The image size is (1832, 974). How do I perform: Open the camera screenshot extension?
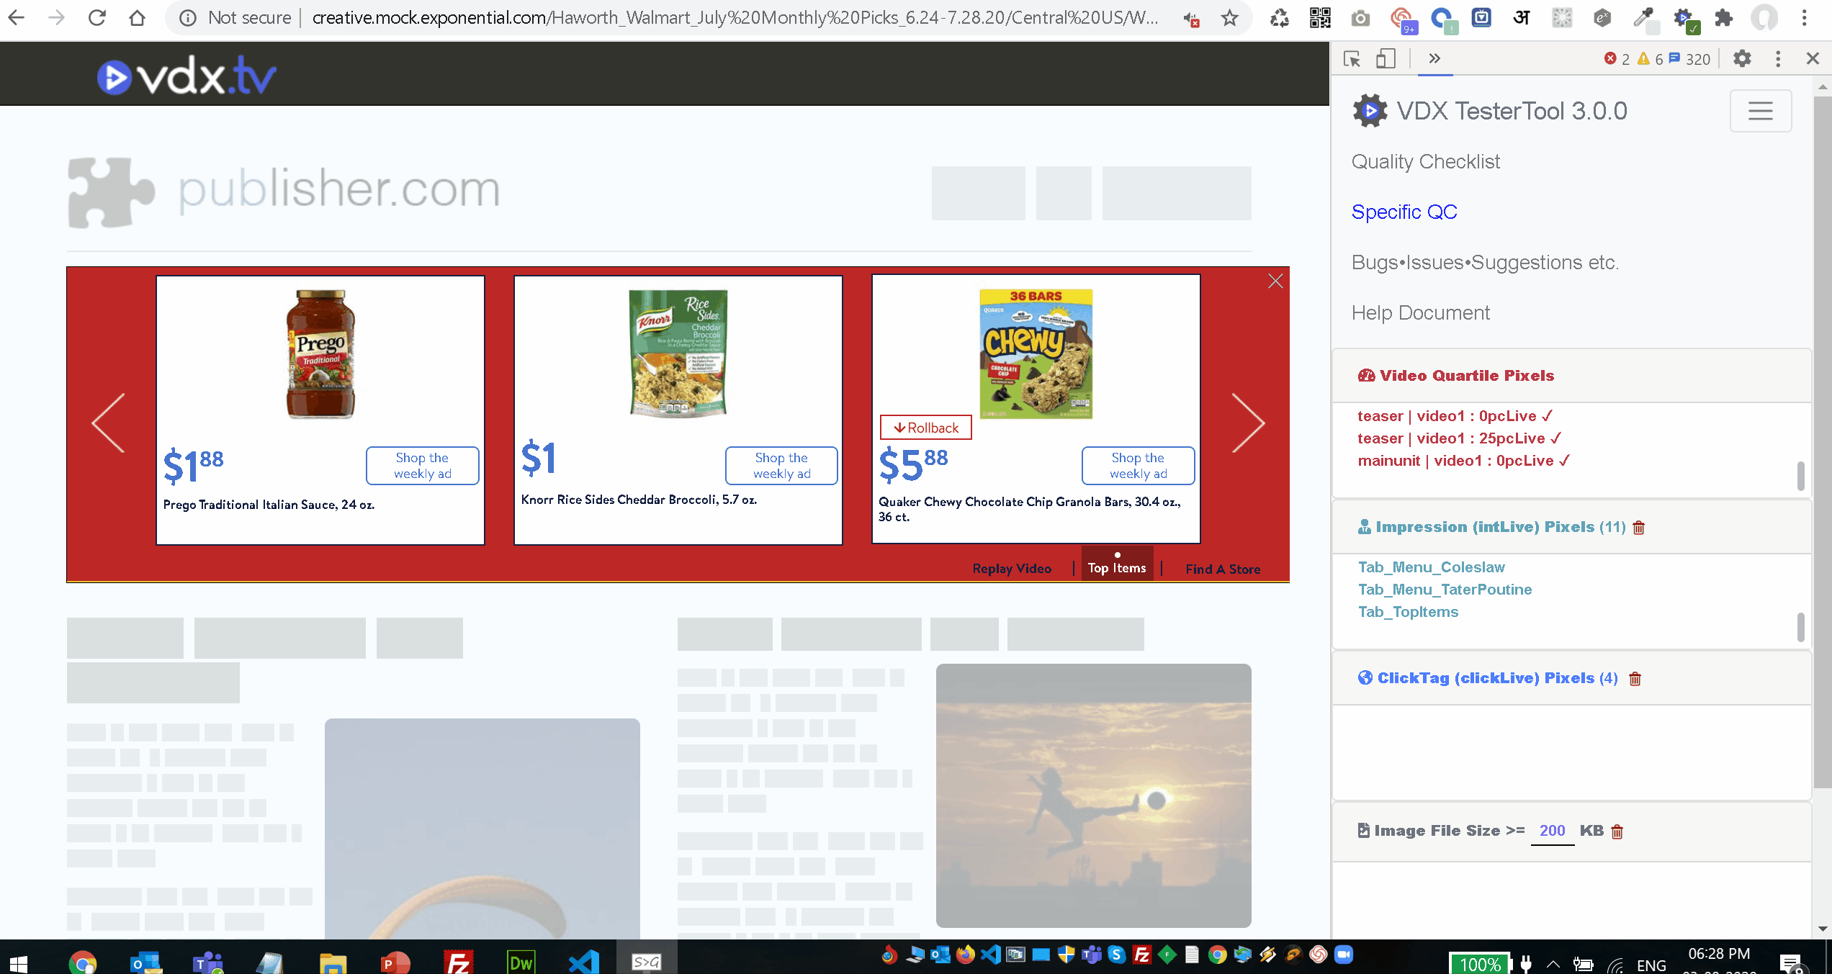point(1360,18)
